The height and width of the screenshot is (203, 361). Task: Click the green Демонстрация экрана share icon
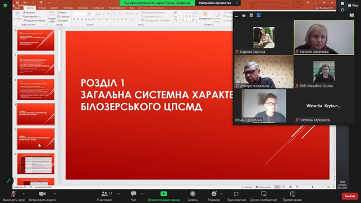[x=163, y=194]
